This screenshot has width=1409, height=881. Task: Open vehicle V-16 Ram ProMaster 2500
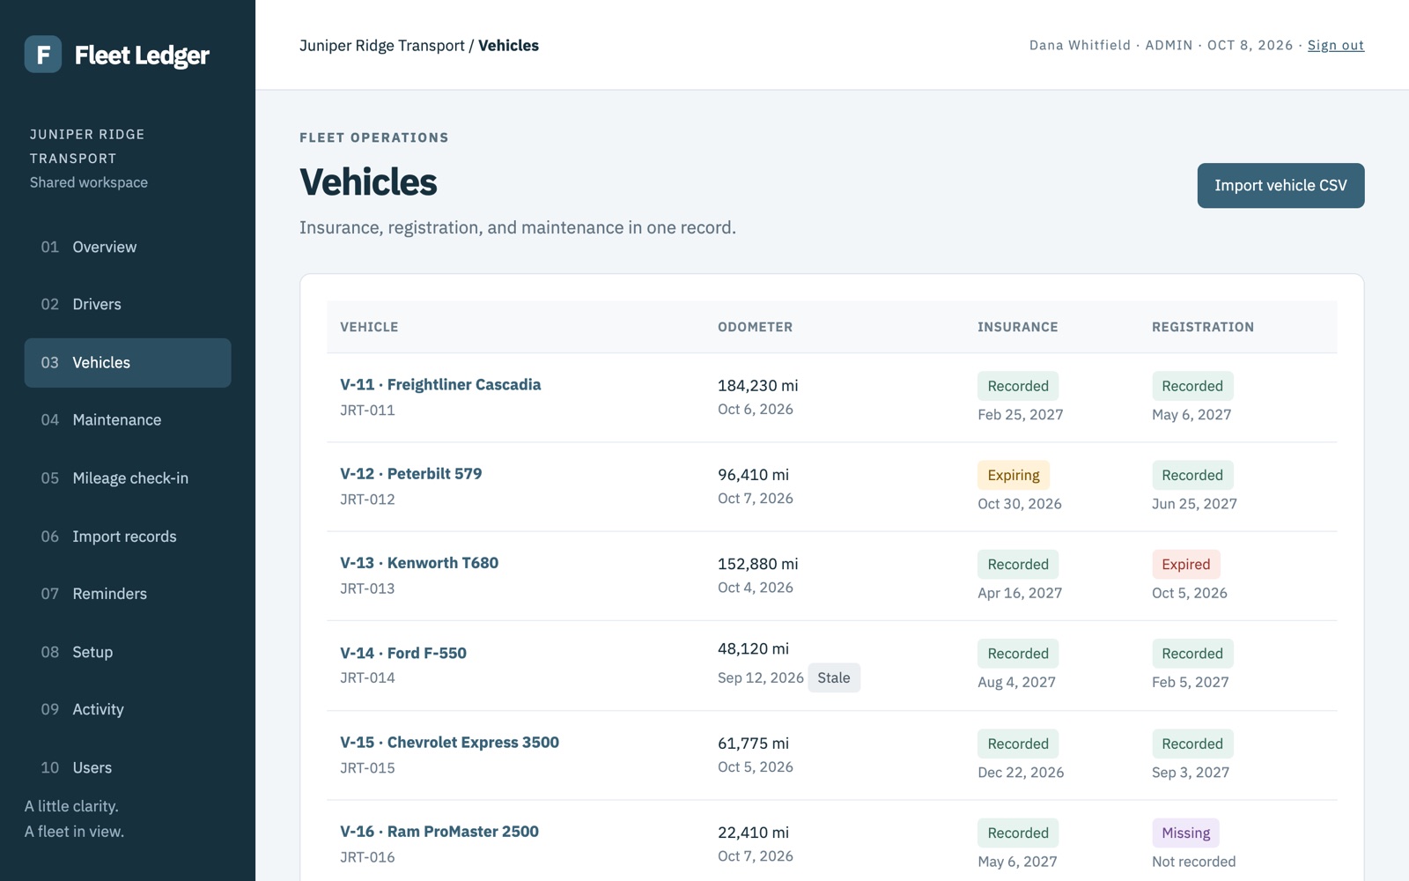(x=439, y=831)
